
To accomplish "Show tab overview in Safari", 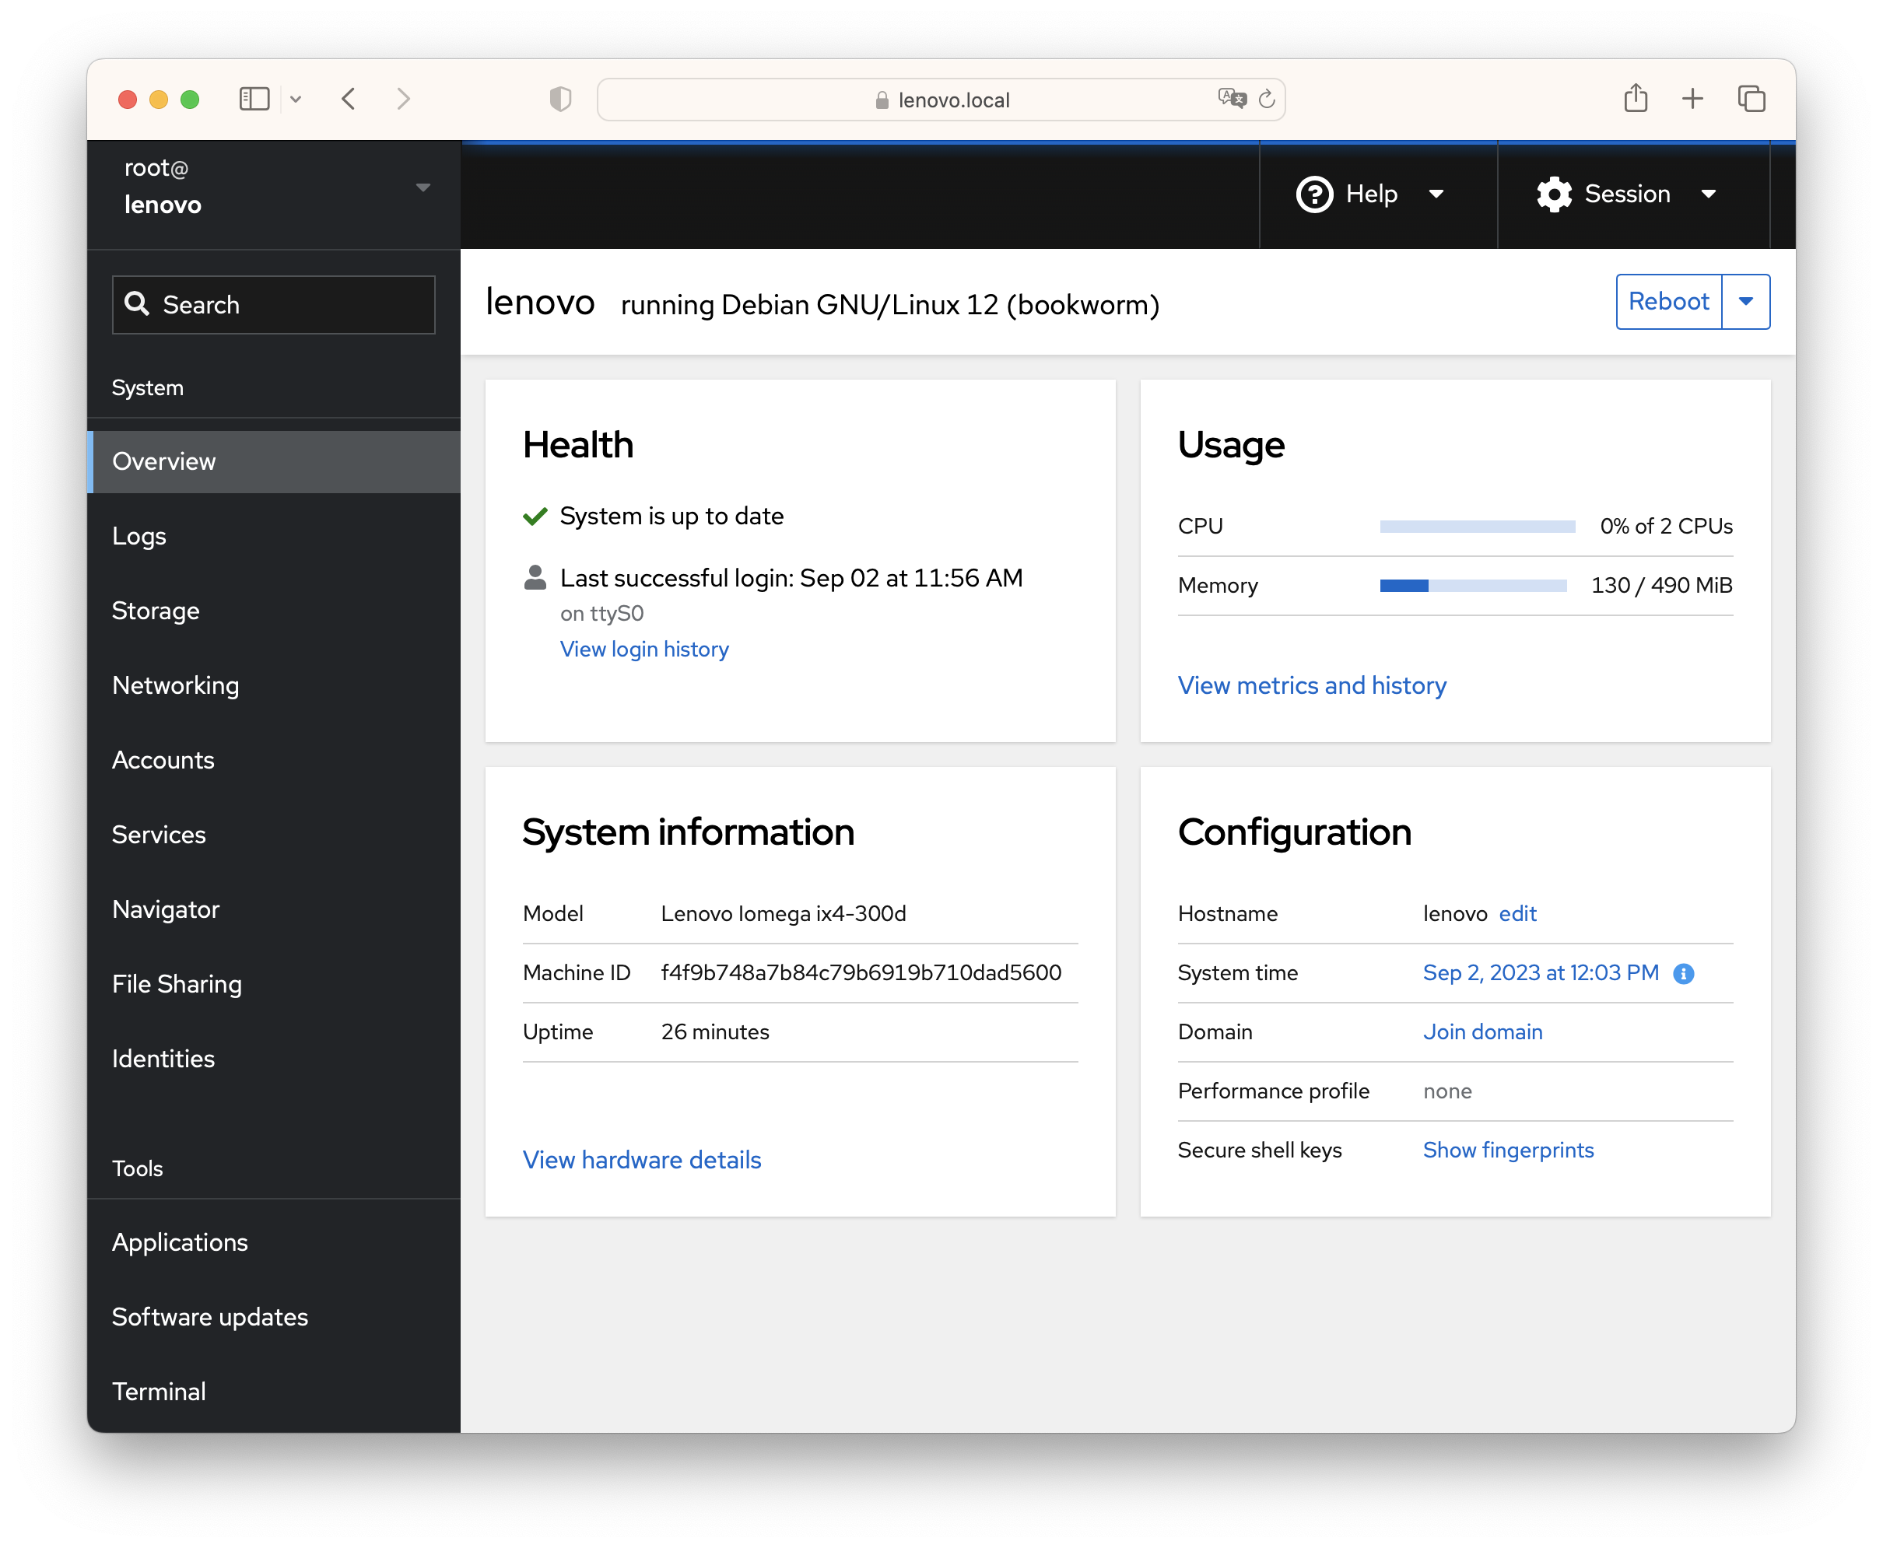I will pos(1751,98).
